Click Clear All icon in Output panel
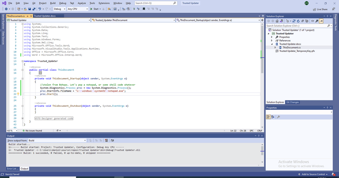The width and height of the screenshot is (339, 178). (x=107, y=140)
